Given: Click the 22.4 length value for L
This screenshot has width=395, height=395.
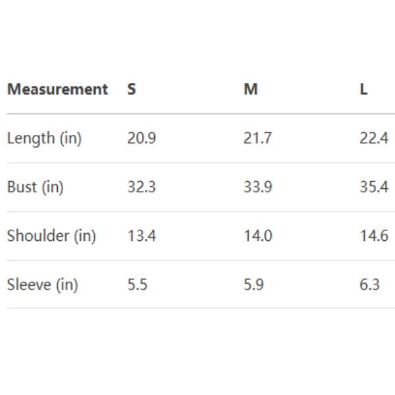Looking at the screenshot, I should click(x=374, y=138).
